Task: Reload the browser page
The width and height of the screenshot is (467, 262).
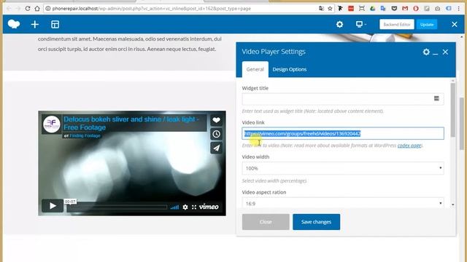Action: [x=28, y=8]
